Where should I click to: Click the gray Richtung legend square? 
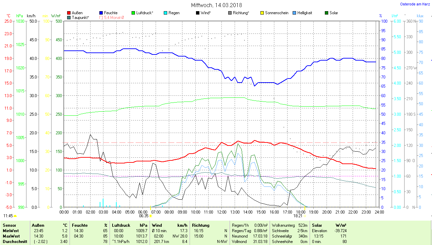click(x=230, y=13)
